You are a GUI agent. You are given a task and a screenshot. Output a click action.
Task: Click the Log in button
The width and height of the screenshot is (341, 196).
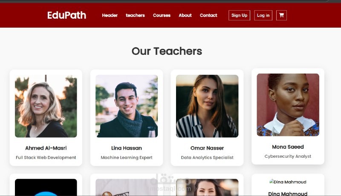pos(263,15)
